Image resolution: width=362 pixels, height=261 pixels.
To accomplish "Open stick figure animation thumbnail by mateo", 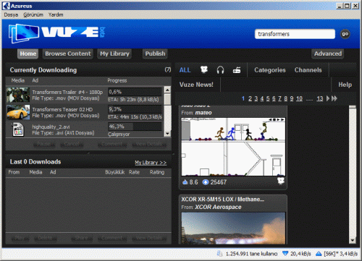I will 233,147.
